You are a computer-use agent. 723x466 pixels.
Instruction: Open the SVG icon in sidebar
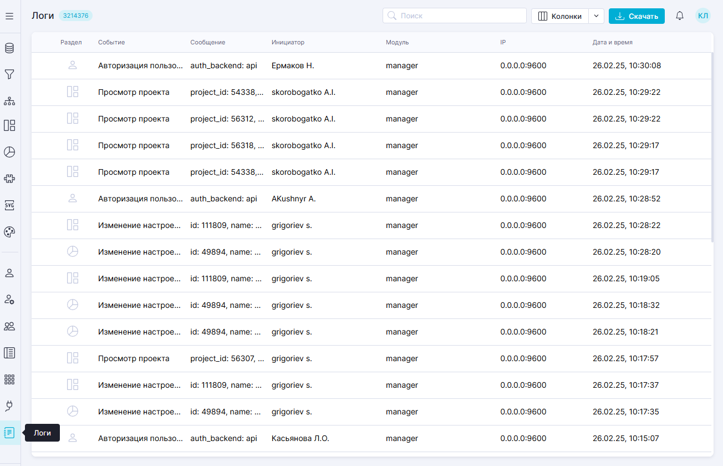click(x=9, y=205)
